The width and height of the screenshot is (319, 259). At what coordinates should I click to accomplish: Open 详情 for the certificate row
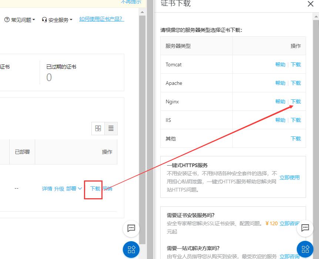point(47,189)
